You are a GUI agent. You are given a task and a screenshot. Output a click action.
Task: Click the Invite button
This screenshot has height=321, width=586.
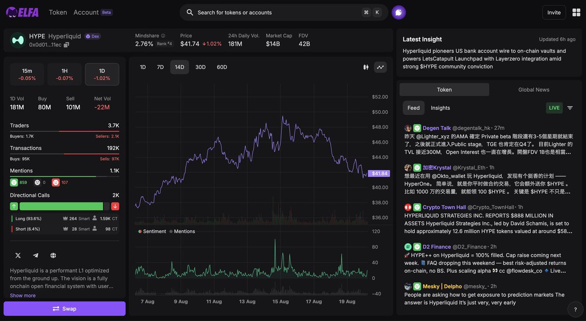pyautogui.click(x=554, y=13)
